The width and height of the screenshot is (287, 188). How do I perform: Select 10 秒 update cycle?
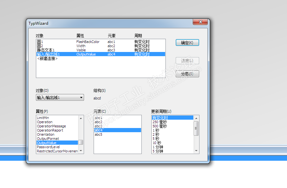coord(173,143)
